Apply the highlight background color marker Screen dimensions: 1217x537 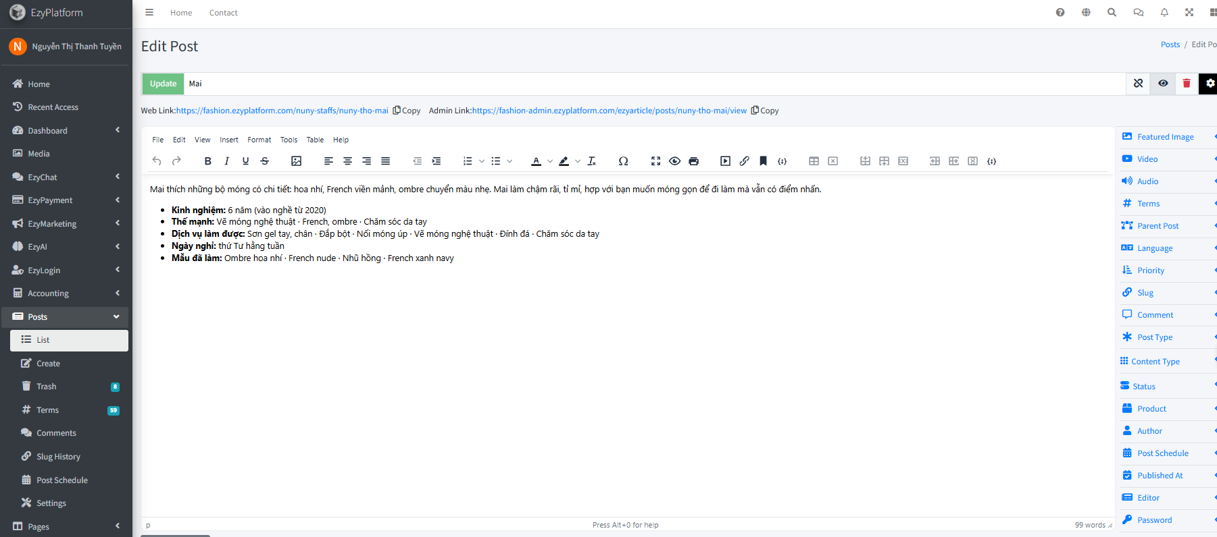pyautogui.click(x=564, y=161)
